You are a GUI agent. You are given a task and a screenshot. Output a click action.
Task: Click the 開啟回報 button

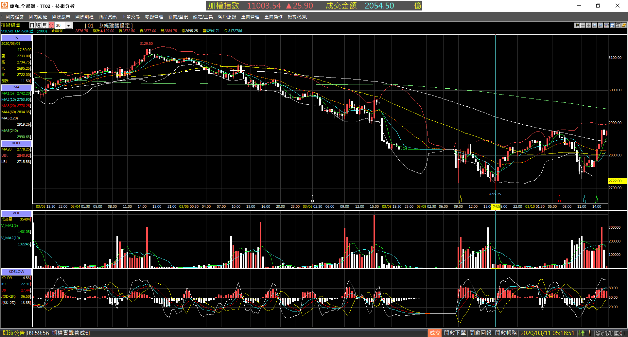click(x=480, y=333)
